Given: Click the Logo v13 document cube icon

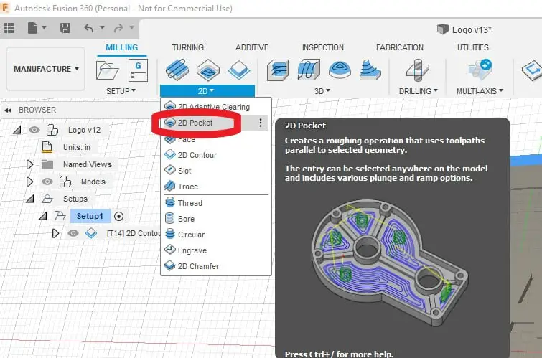Looking at the screenshot, I should [442, 29].
